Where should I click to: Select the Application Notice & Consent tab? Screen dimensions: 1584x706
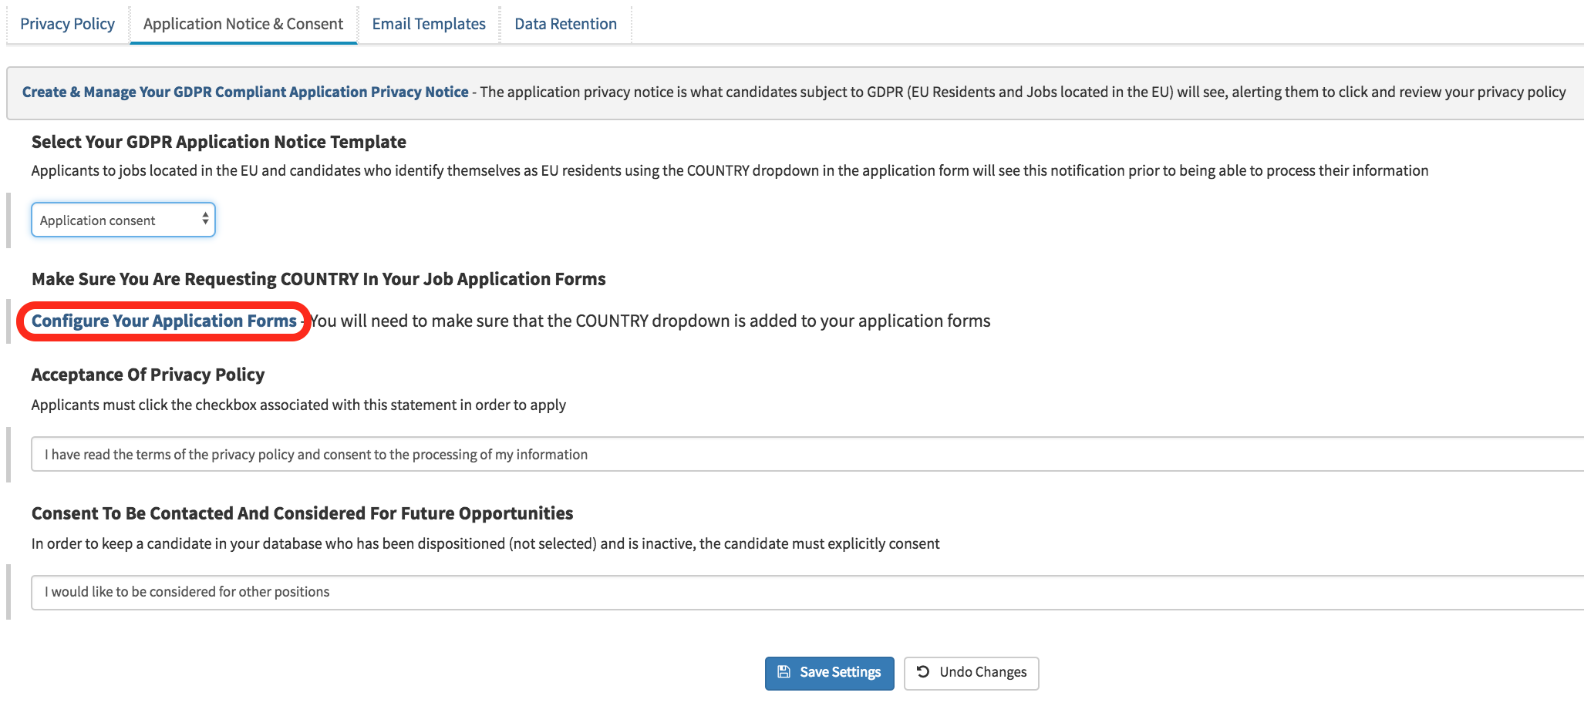pyautogui.click(x=243, y=23)
